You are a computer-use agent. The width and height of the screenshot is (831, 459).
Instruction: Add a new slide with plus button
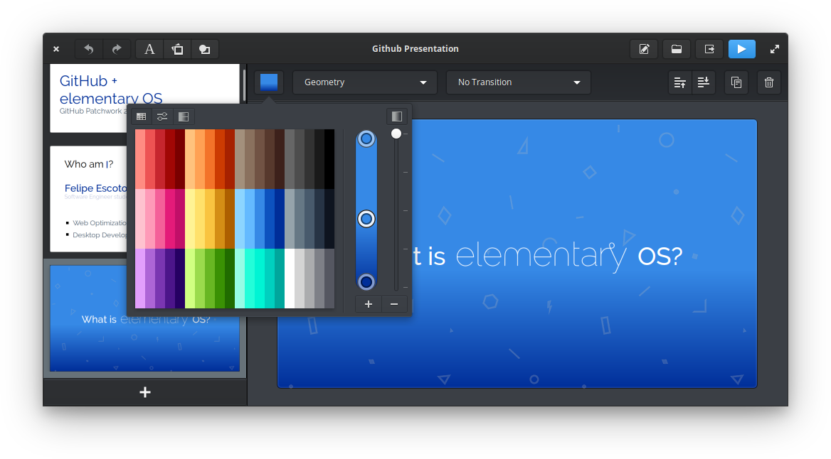pyautogui.click(x=144, y=392)
